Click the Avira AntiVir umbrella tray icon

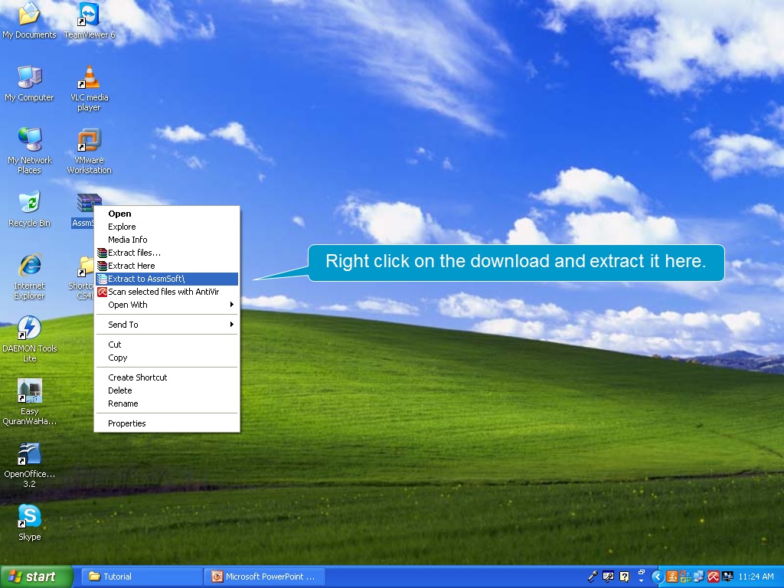[713, 577]
